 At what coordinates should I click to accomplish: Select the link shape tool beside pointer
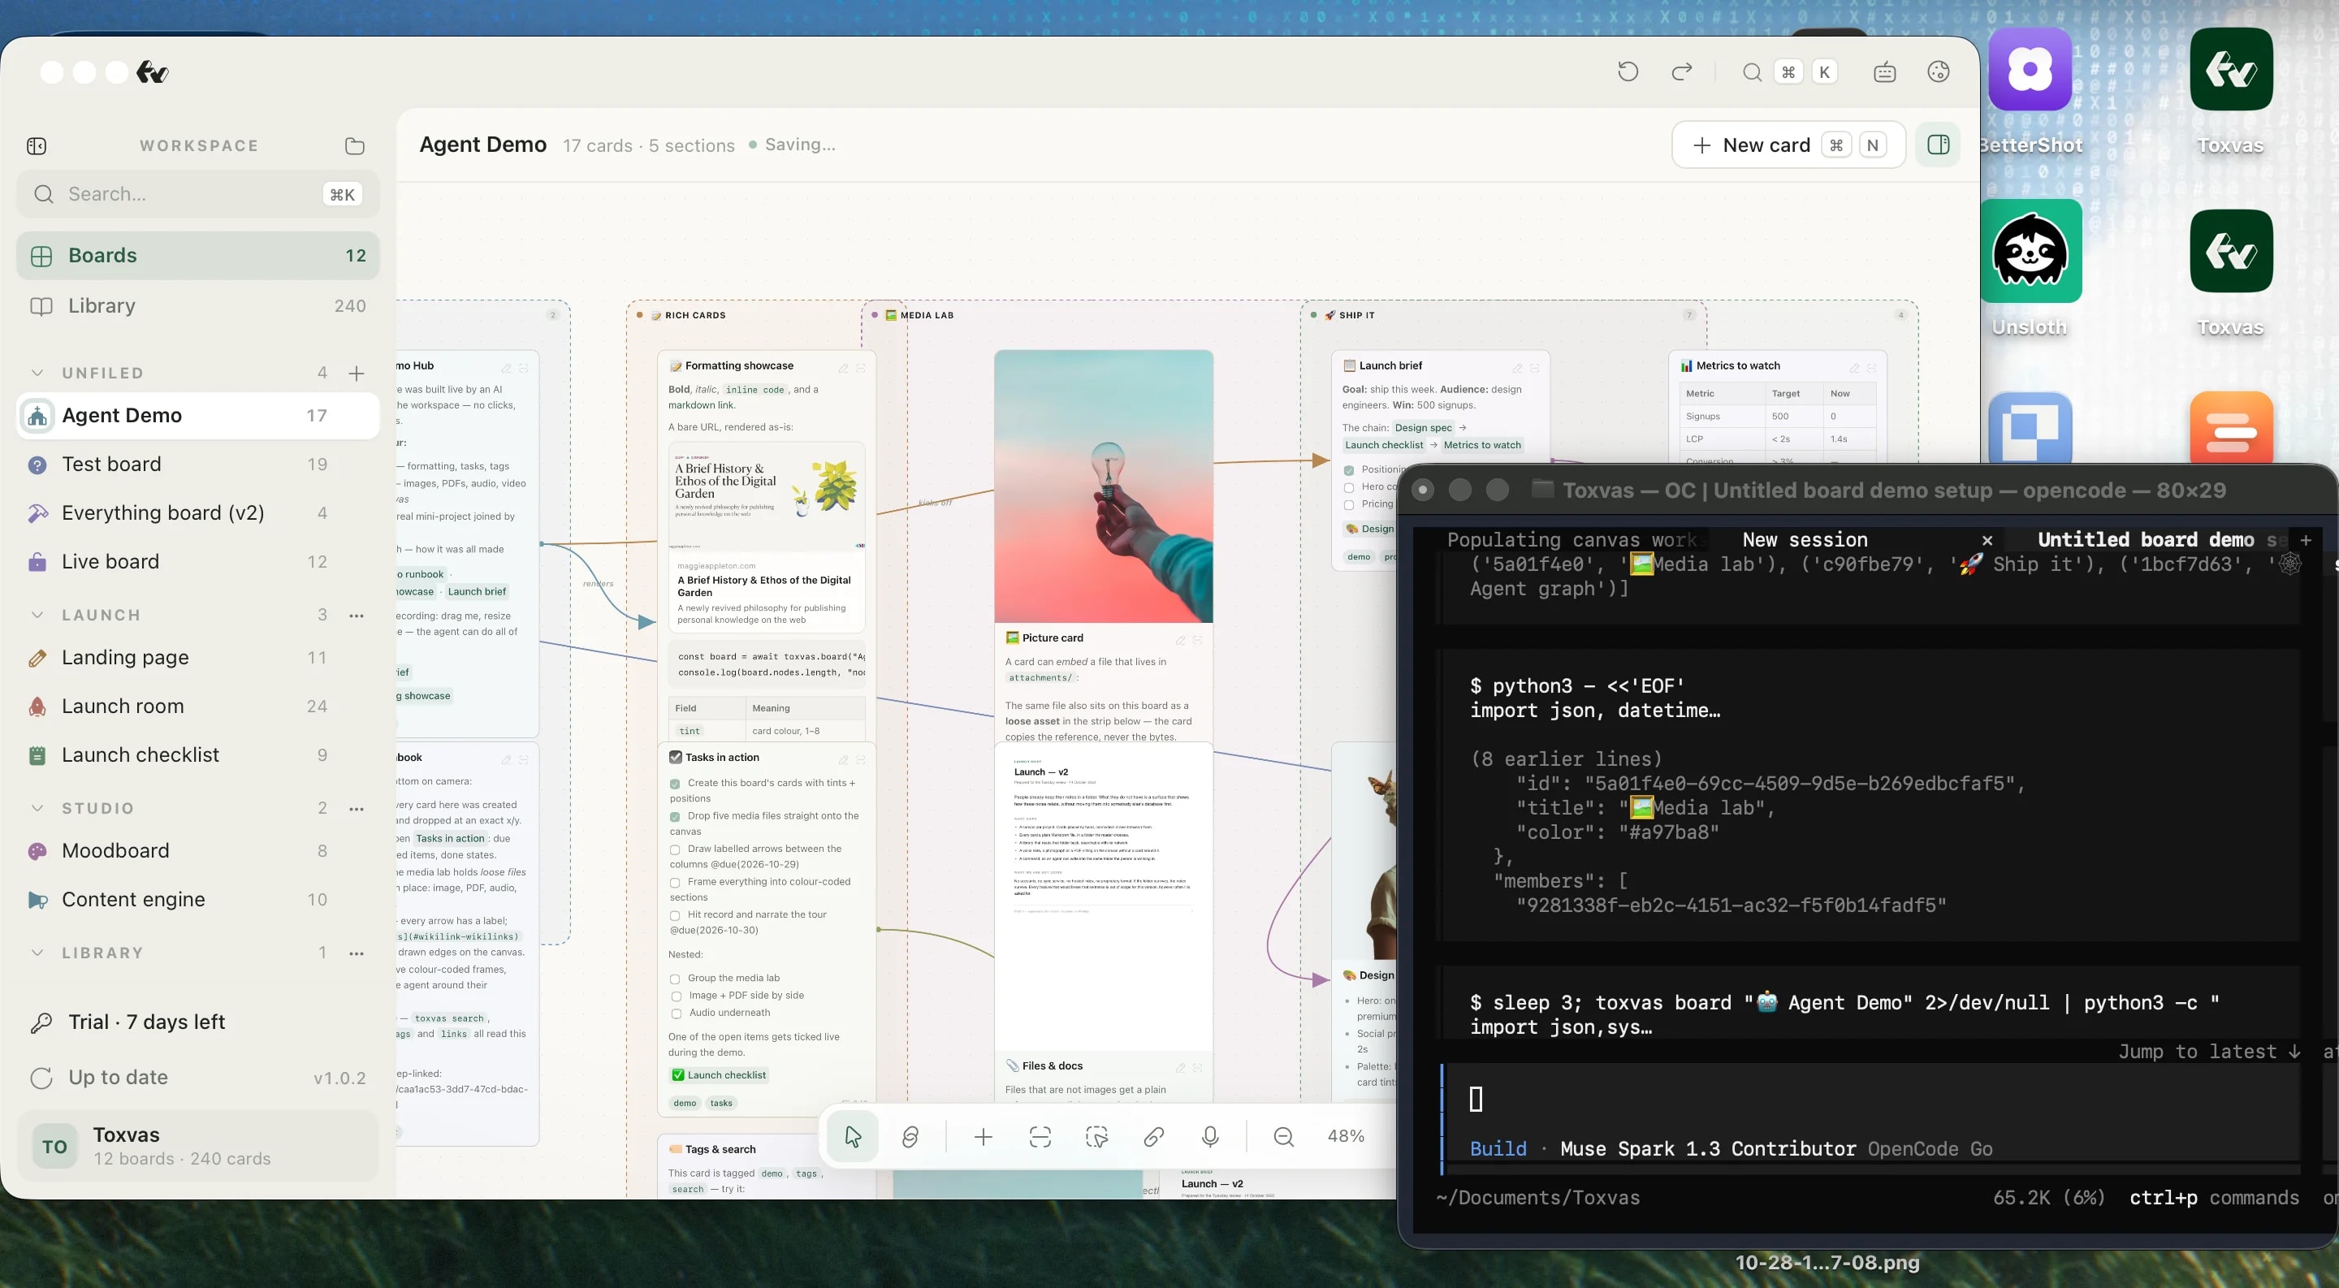click(x=909, y=1135)
